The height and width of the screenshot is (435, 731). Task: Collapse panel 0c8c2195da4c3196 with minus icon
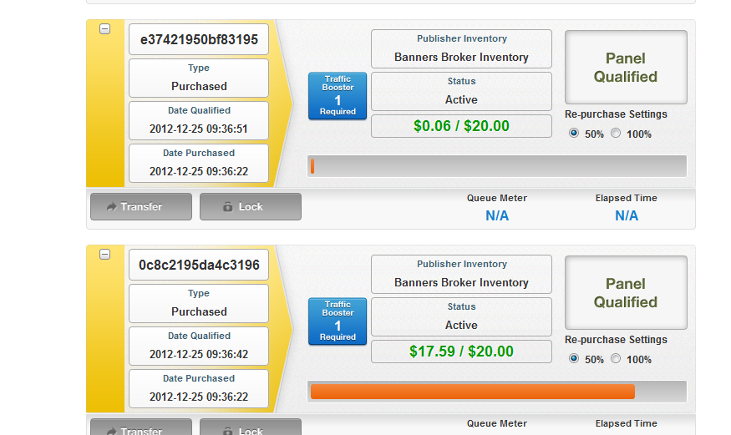(x=105, y=255)
